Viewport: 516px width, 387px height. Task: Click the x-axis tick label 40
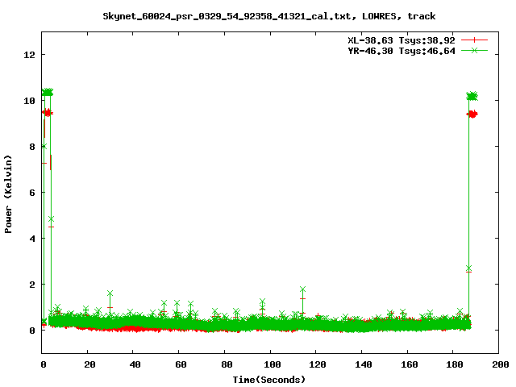click(135, 364)
